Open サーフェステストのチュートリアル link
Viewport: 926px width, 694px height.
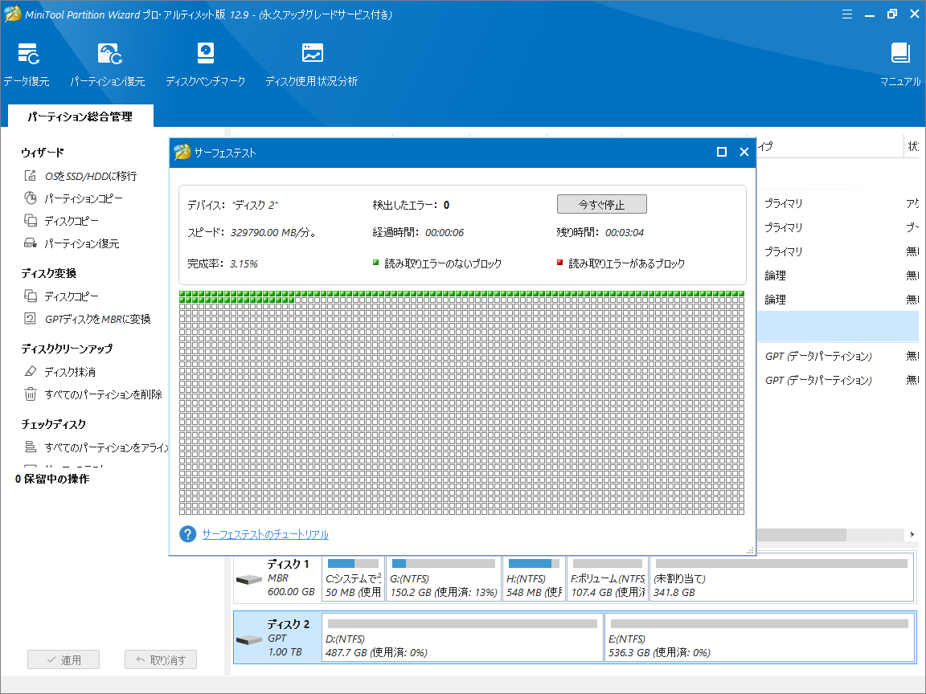pos(265,534)
